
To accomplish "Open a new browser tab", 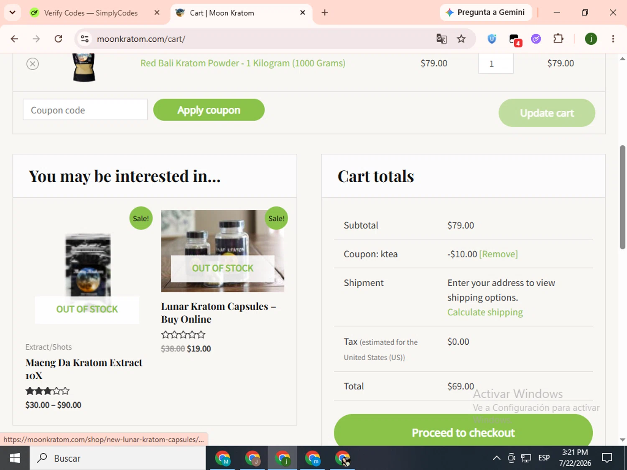I will [324, 13].
